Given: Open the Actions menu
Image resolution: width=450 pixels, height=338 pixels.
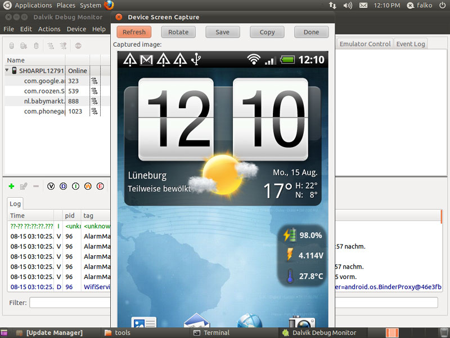Looking at the screenshot, I should coord(49,29).
